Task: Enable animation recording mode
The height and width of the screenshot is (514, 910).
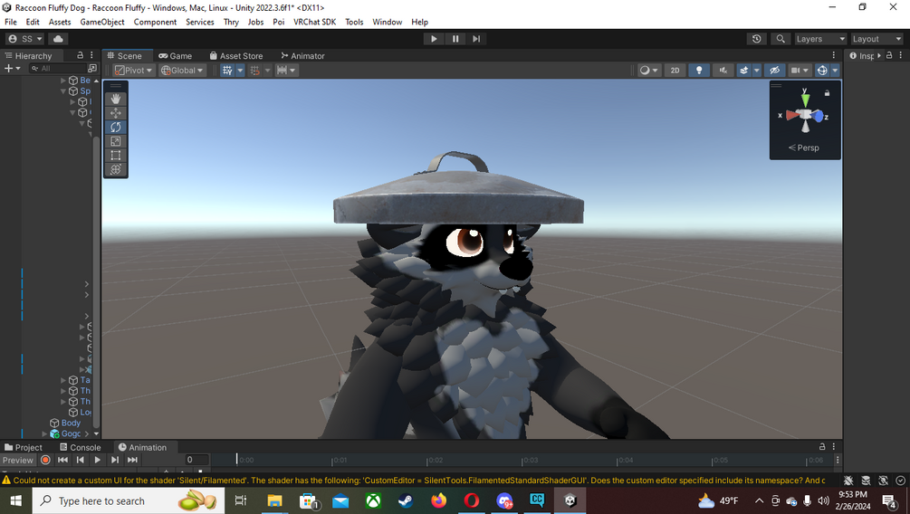Action: click(46, 460)
